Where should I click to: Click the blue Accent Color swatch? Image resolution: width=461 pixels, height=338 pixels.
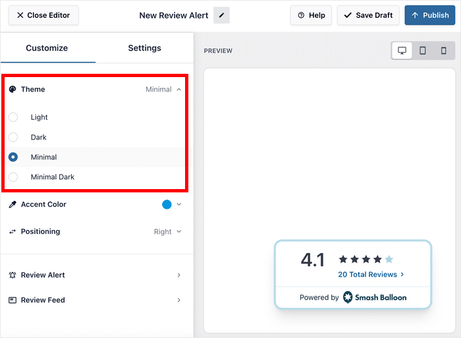pyautogui.click(x=167, y=205)
